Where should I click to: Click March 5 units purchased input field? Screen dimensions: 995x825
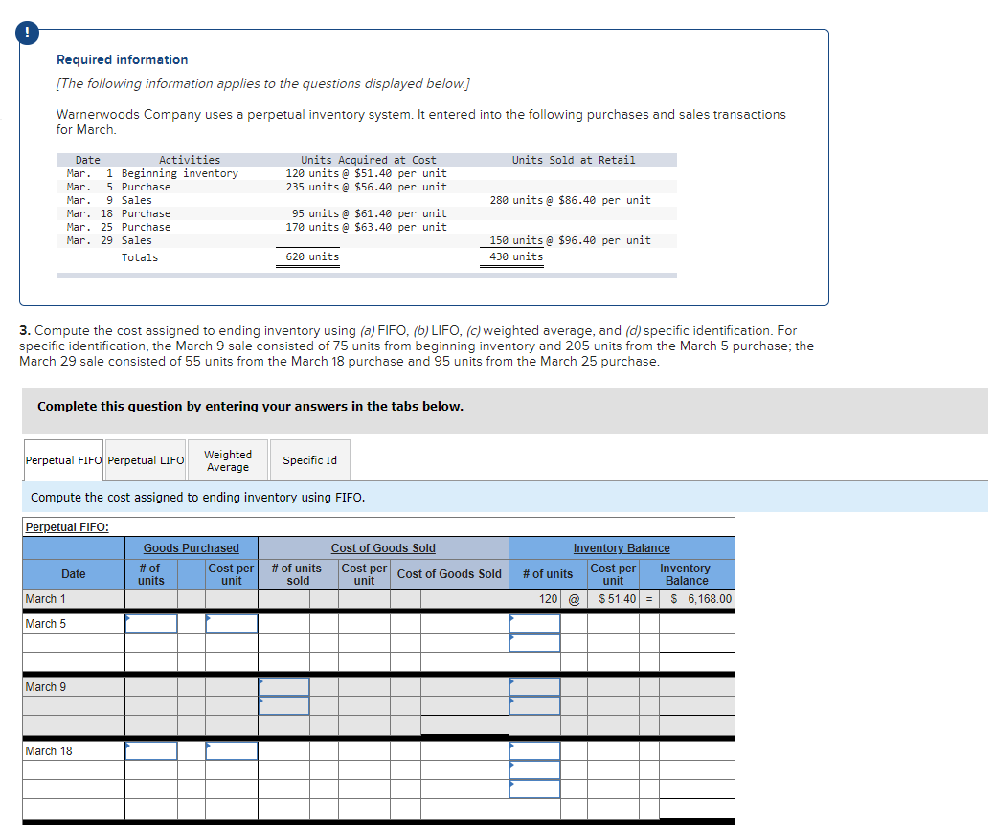point(150,623)
